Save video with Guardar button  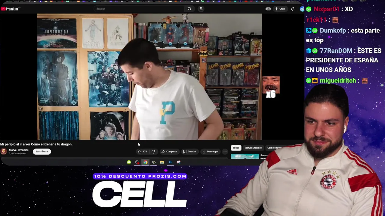190,151
